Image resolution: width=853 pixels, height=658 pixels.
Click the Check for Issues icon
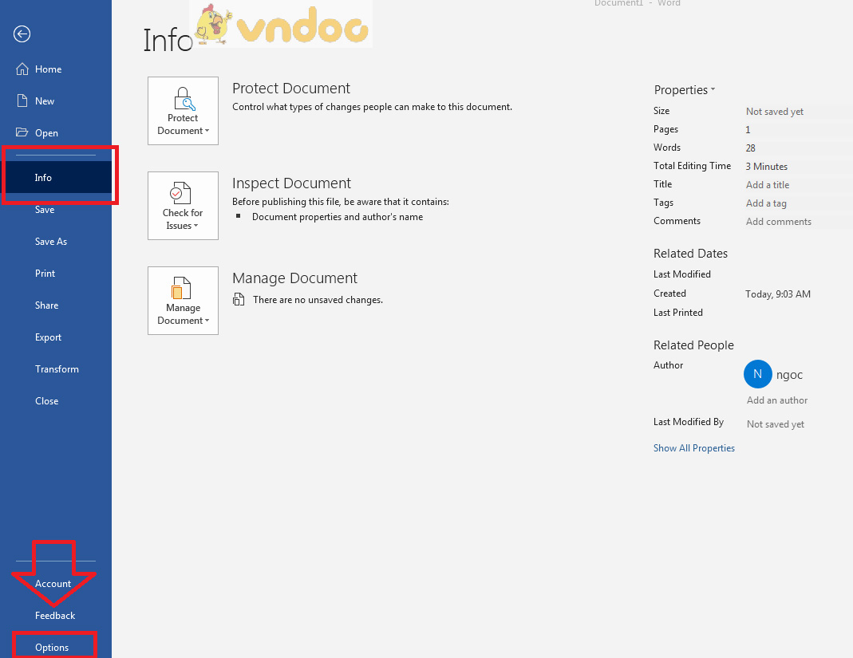point(183,193)
